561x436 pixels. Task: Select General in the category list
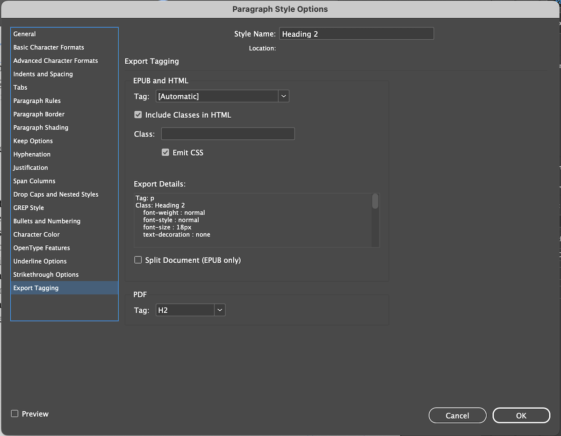(25, 34)
